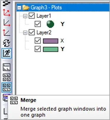Click the red three-axis rescale icon

(6, 12)
